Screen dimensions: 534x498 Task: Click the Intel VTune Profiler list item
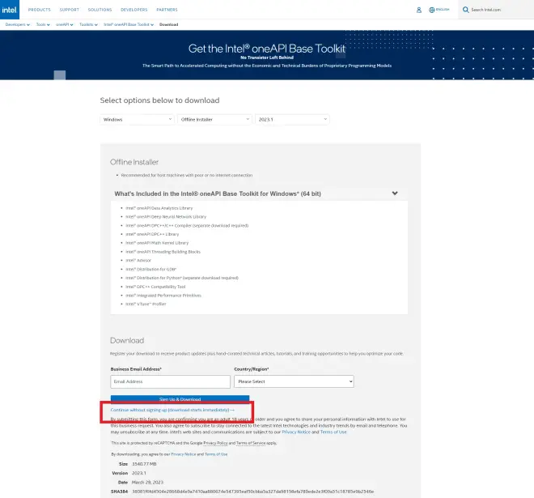click(x=146, y=304)
